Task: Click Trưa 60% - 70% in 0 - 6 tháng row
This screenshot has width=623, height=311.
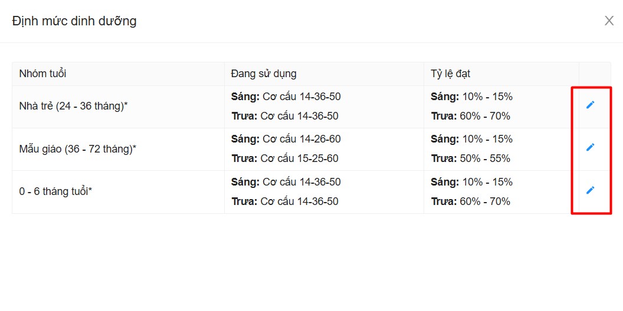Action: (471, 201)
